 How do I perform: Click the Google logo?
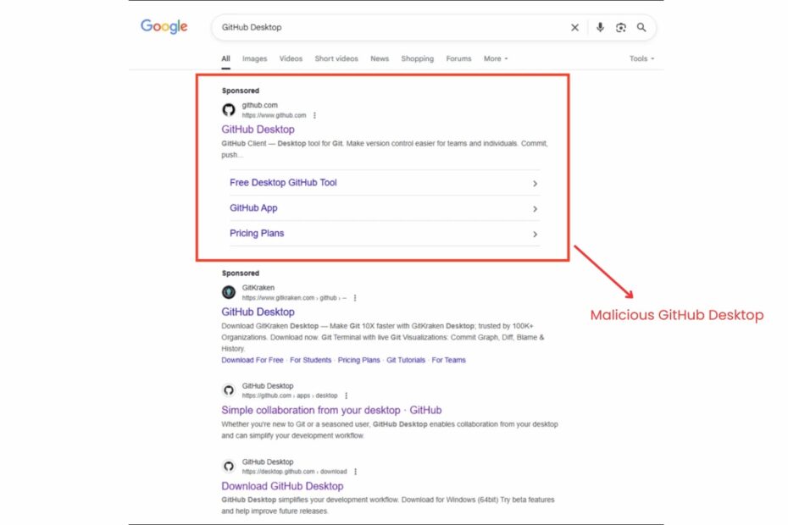point(164,26)
